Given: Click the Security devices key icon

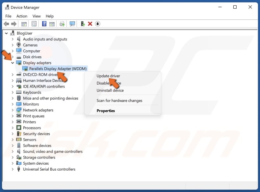Looking at the screenshot, I should pyautogui.click(x=19, y=134).
